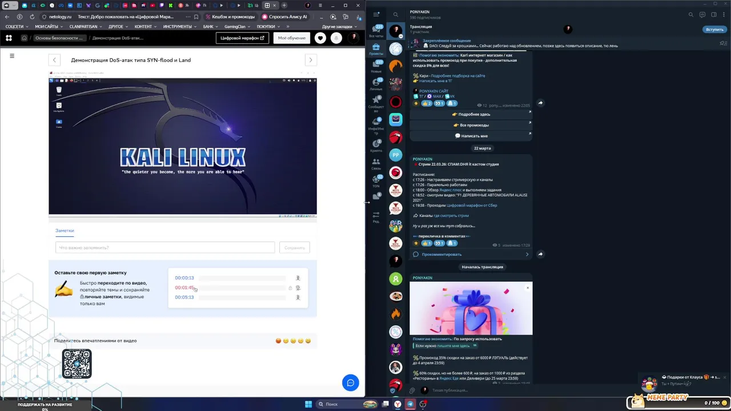Image resolution: width=731 pixels, height=411 pixels.
Task: Open Netology logo home grid icon
Action: point(9,38)
